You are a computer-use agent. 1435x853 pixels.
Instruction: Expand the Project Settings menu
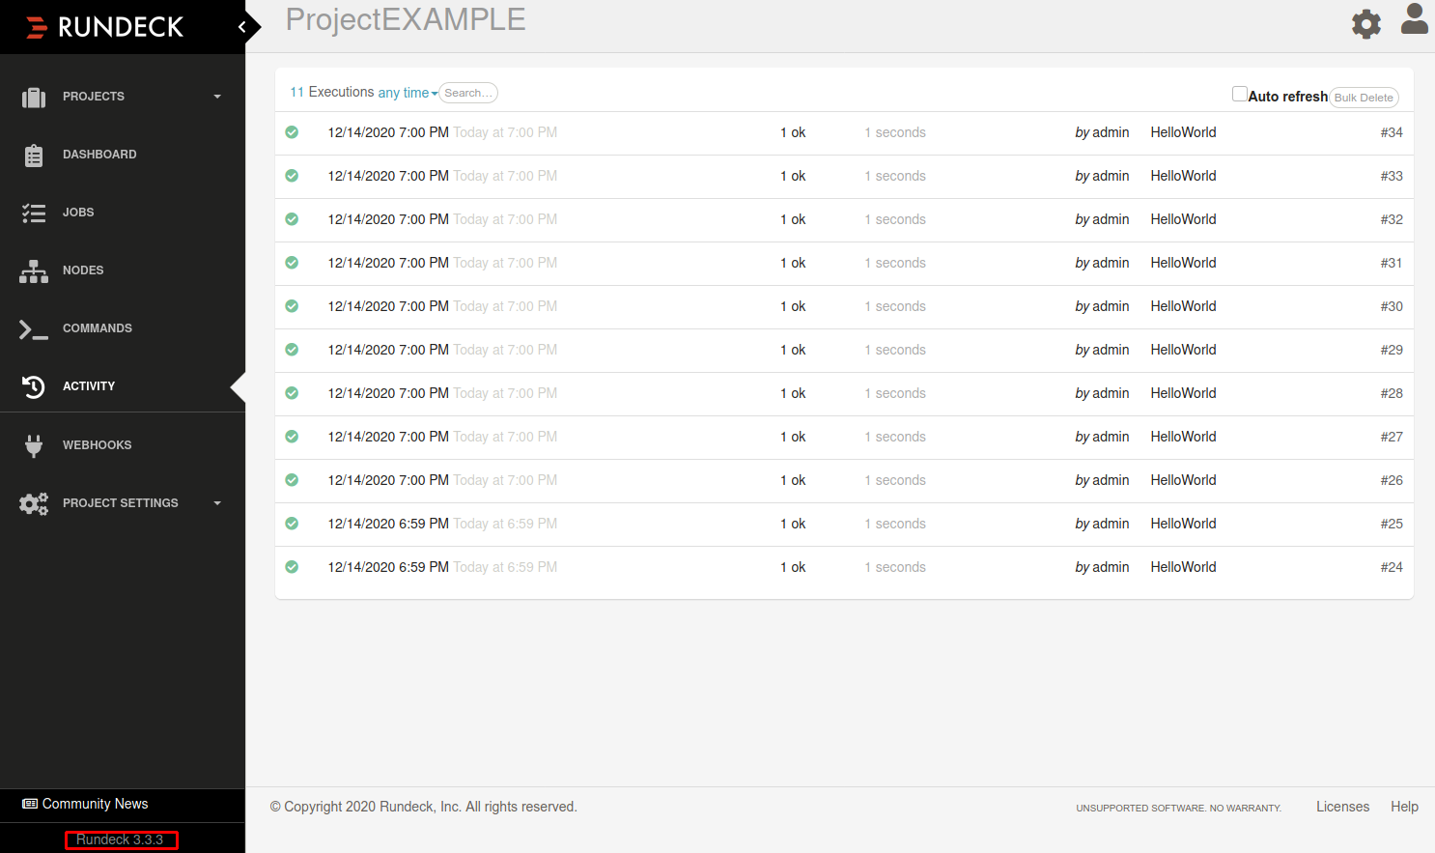point(216,502)
